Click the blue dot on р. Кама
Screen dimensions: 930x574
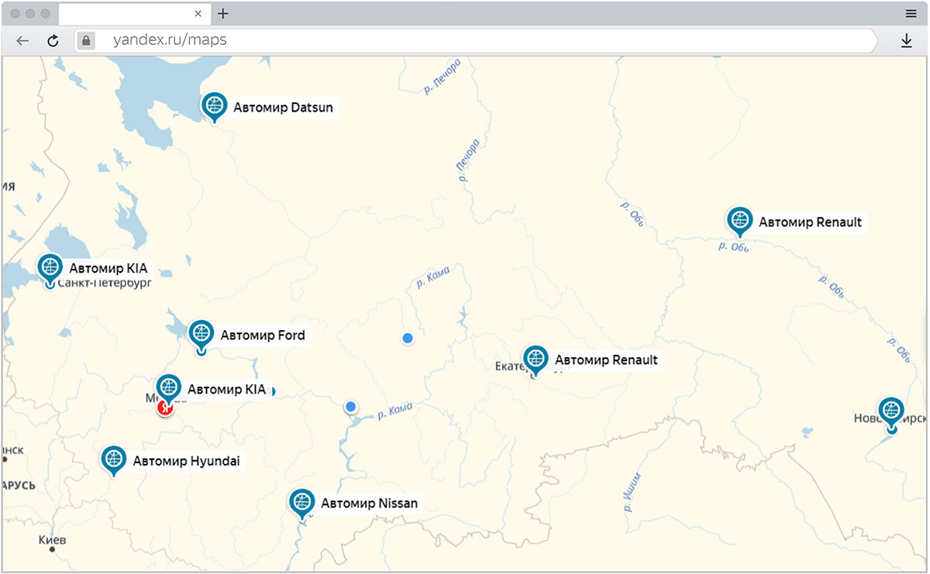[351, 407]
